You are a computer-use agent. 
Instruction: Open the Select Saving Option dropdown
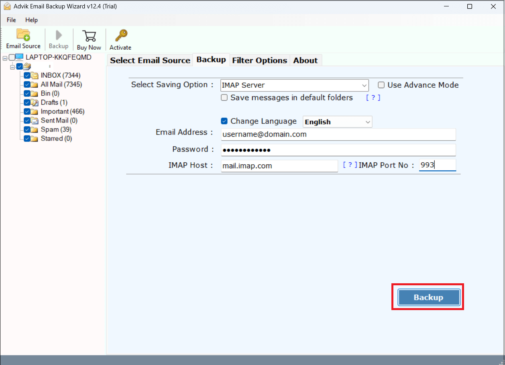point(295,85)
